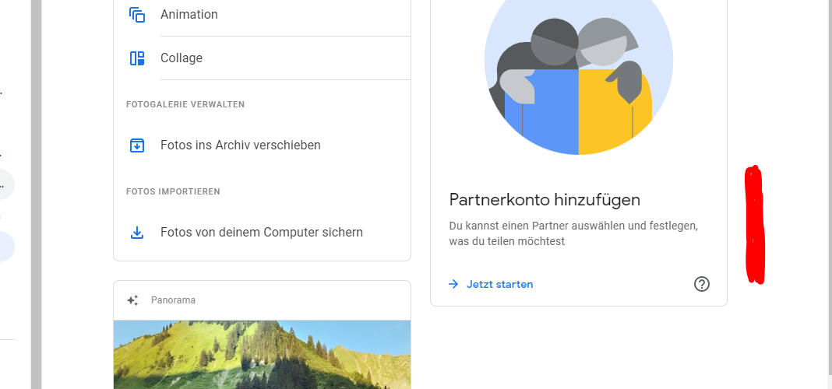This screenshot has height=389, width=832.
Task: Click the Animation icon
Action: click(x=137, y=15)
